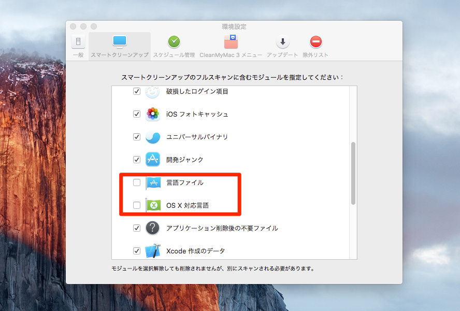Switch to 除外リスト tab label

coord(315,55)
